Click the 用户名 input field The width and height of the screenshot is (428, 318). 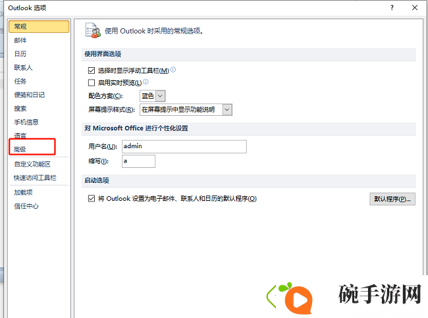pos(184,147)
